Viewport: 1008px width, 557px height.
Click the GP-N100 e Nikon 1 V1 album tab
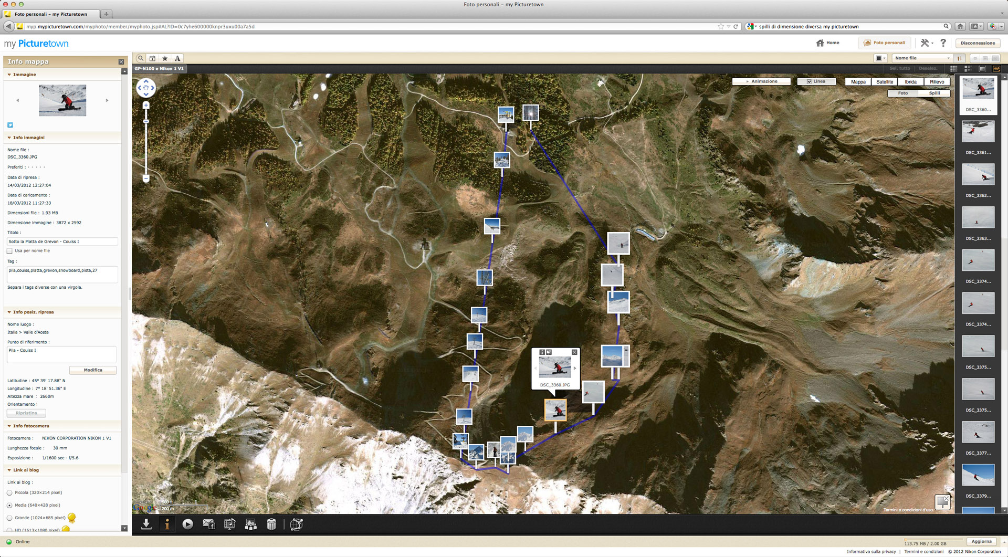(159, 69)
